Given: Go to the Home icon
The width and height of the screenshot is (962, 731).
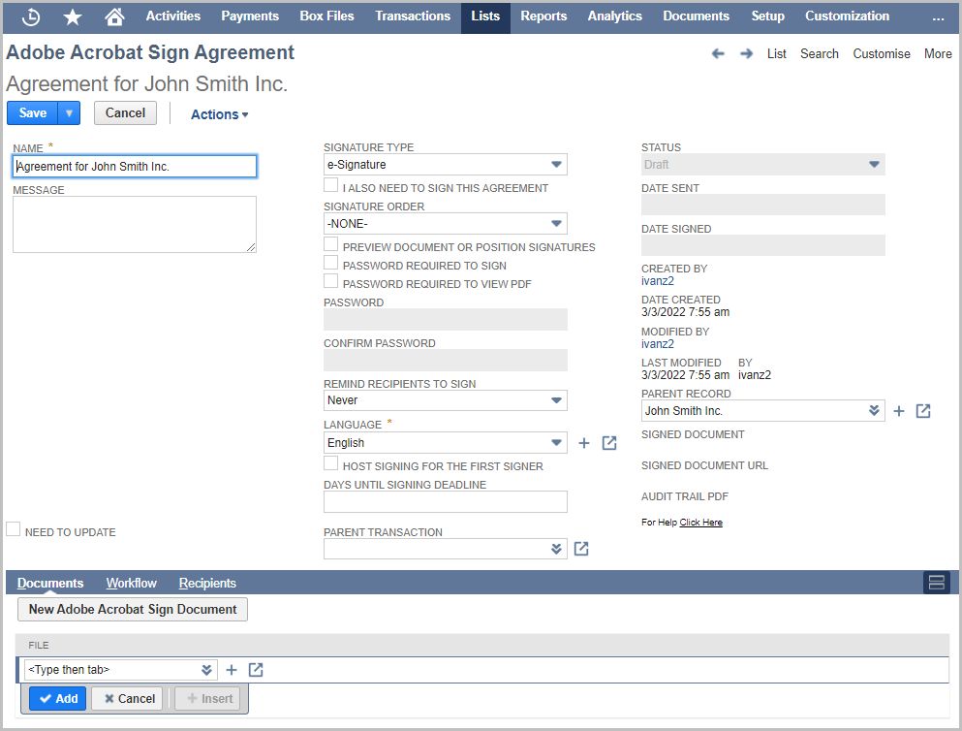Looking at the screenshot, I should [x=114, y=16].
